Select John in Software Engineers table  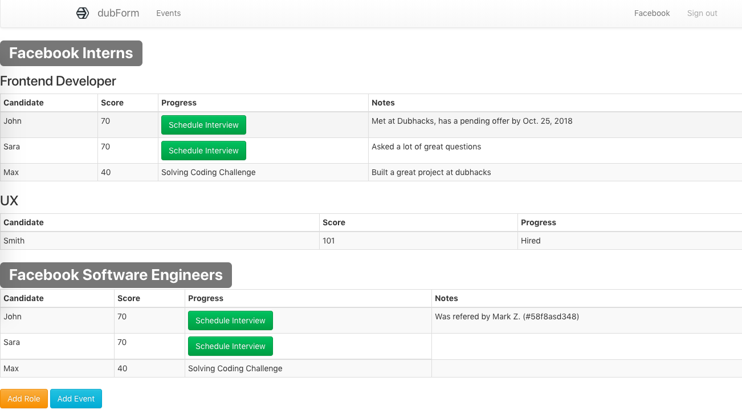[x=13, y=316]
